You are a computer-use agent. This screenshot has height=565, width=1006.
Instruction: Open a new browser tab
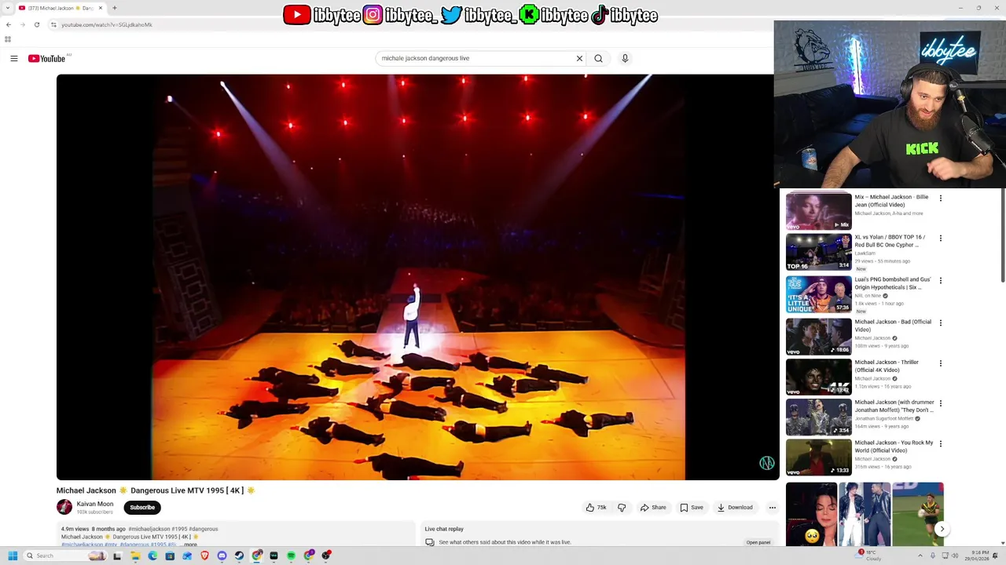114,8
